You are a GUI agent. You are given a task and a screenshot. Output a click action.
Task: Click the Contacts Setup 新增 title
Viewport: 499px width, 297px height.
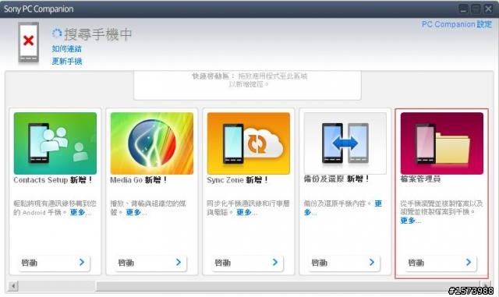point(53,180)
